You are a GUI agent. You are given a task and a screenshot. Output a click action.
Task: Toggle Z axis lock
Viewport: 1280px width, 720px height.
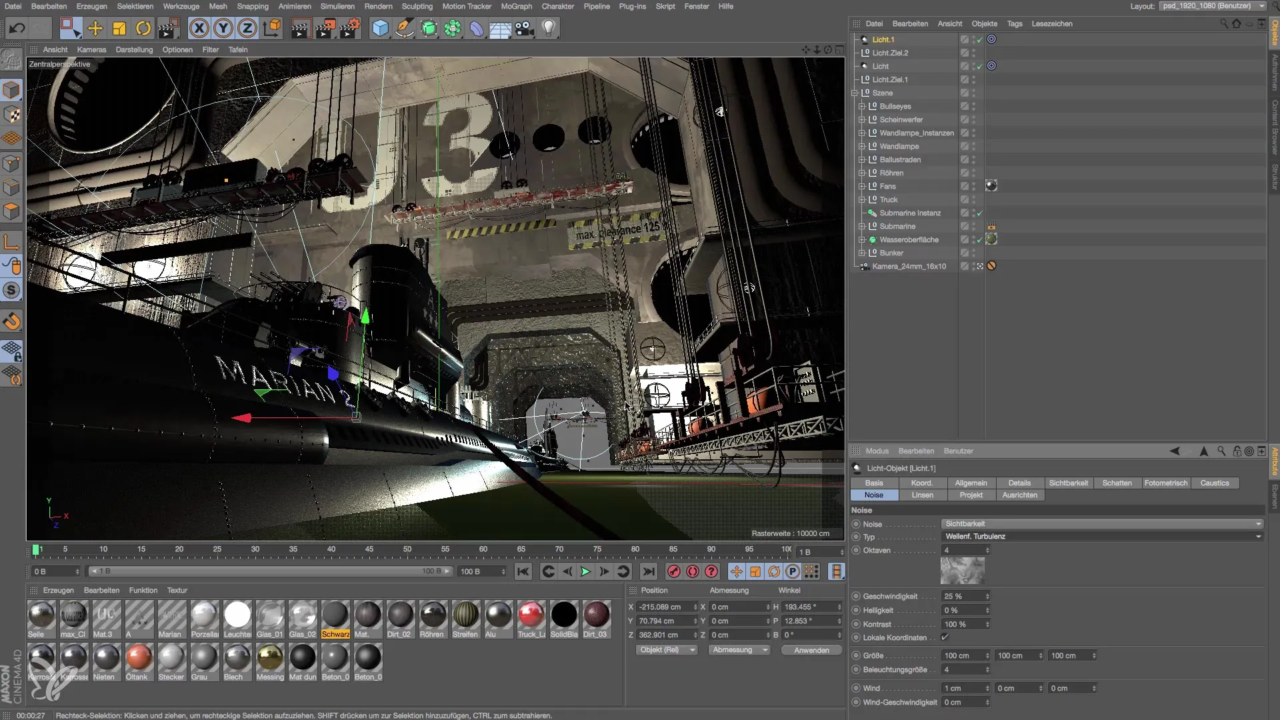pos(247,28)
